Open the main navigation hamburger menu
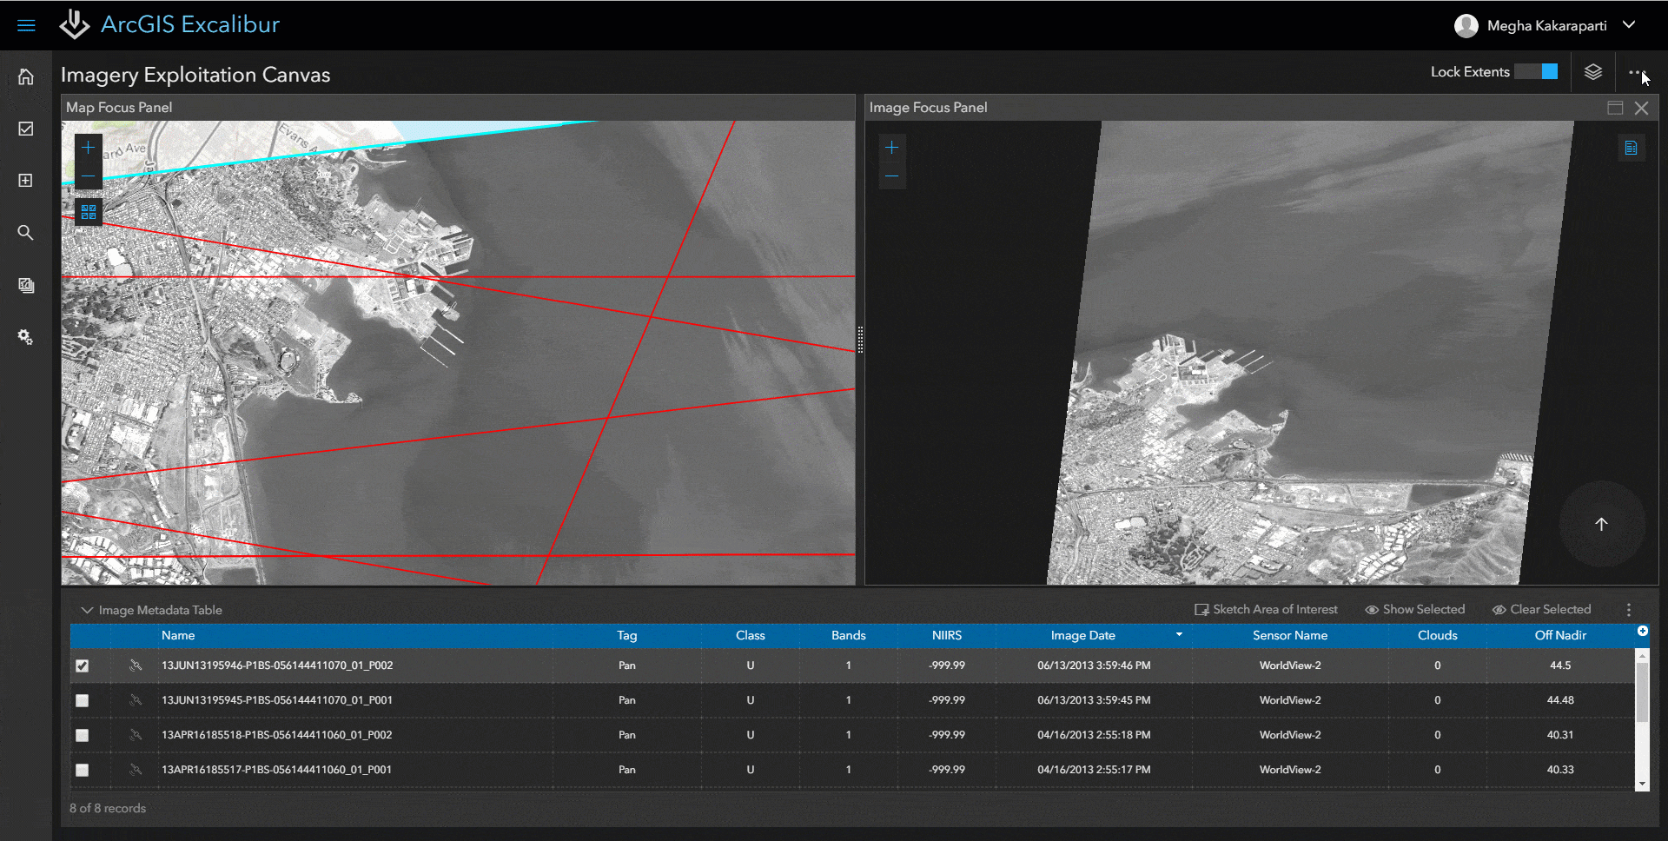The image size is (1668, 841). (x=27, y=25)
